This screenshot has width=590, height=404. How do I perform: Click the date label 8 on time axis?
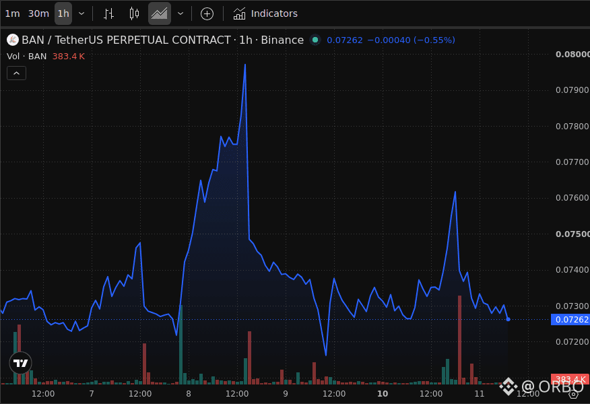(x=189, y=394)
